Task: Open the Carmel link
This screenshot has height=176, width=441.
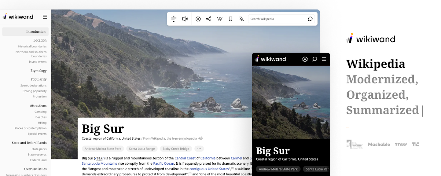Action: 236,158
